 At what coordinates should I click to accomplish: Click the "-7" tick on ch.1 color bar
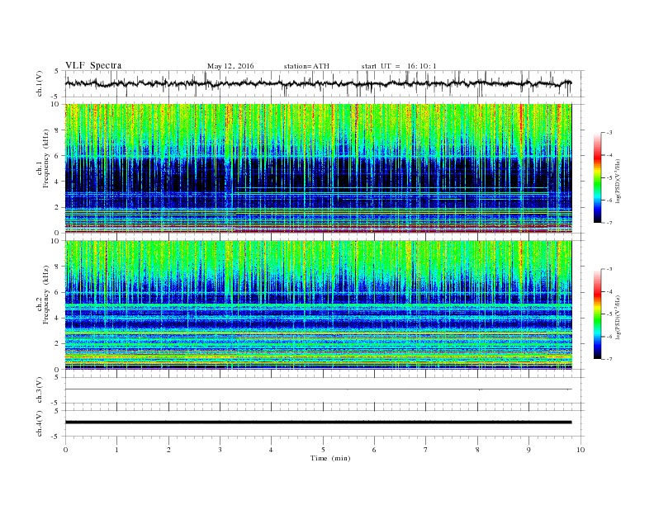pos(609,223)
